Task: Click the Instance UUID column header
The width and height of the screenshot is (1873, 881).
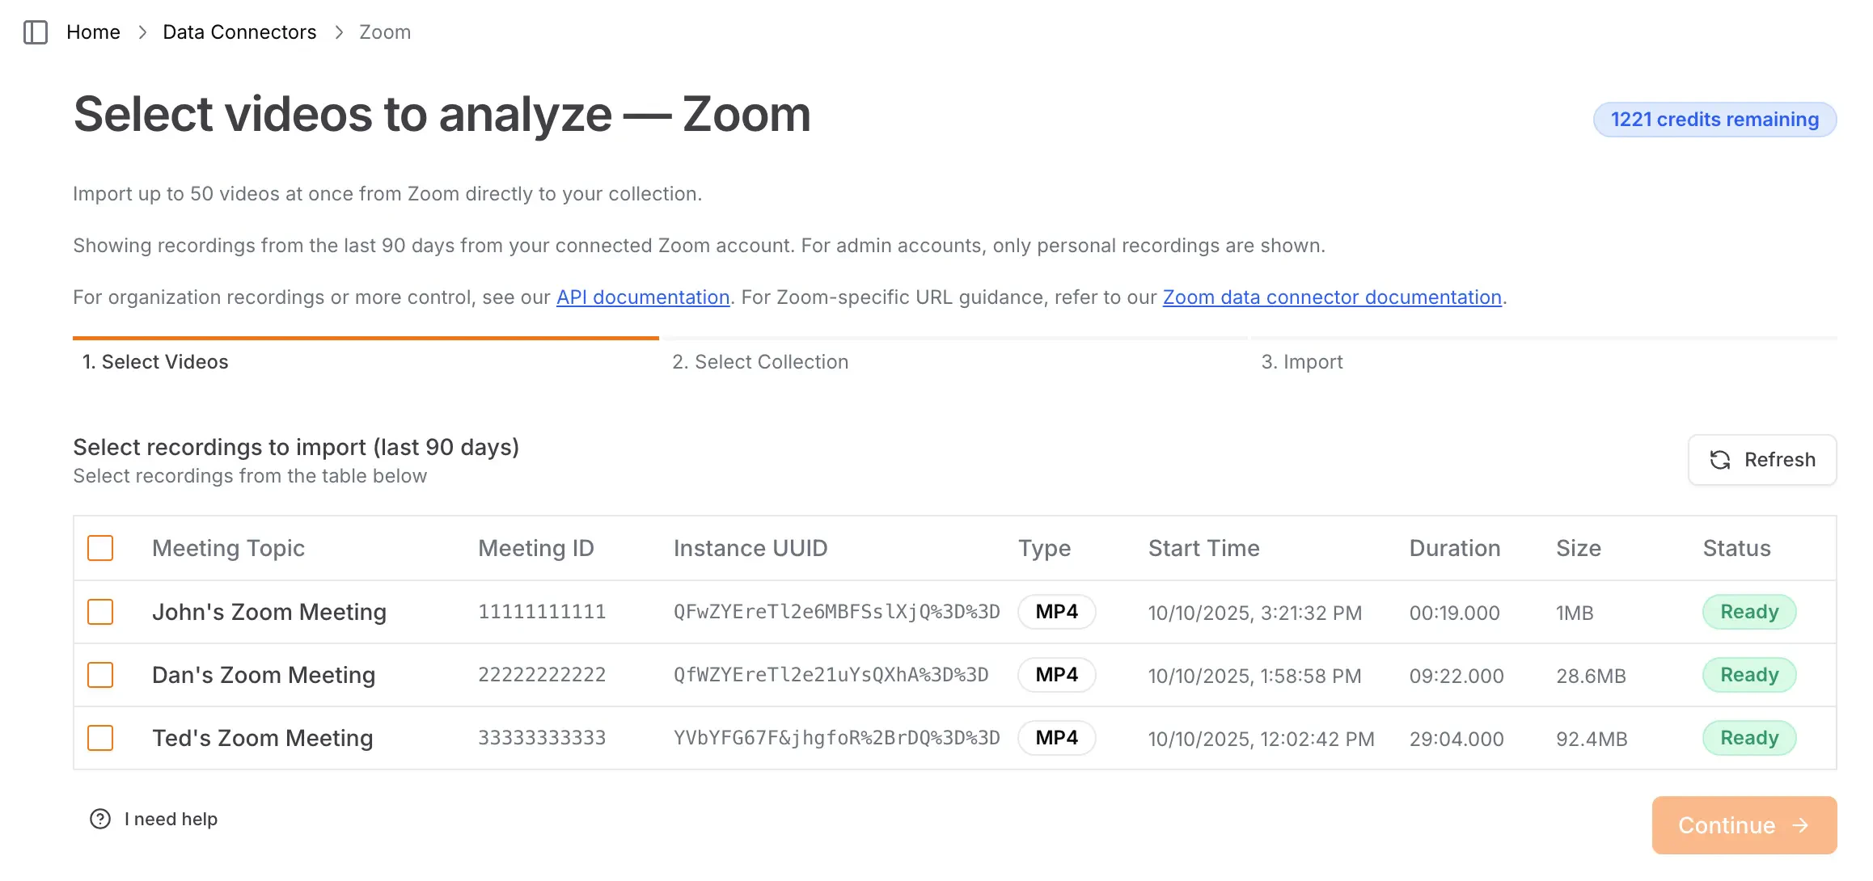Action: tap(750, 548)
